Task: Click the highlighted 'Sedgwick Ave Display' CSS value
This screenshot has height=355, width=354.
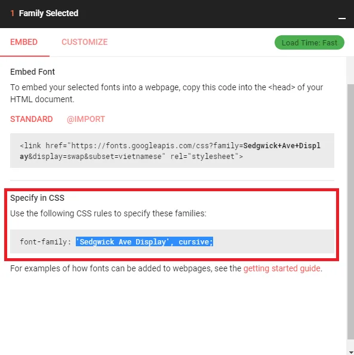Action: pyautogui.click(x=144, y=242)
